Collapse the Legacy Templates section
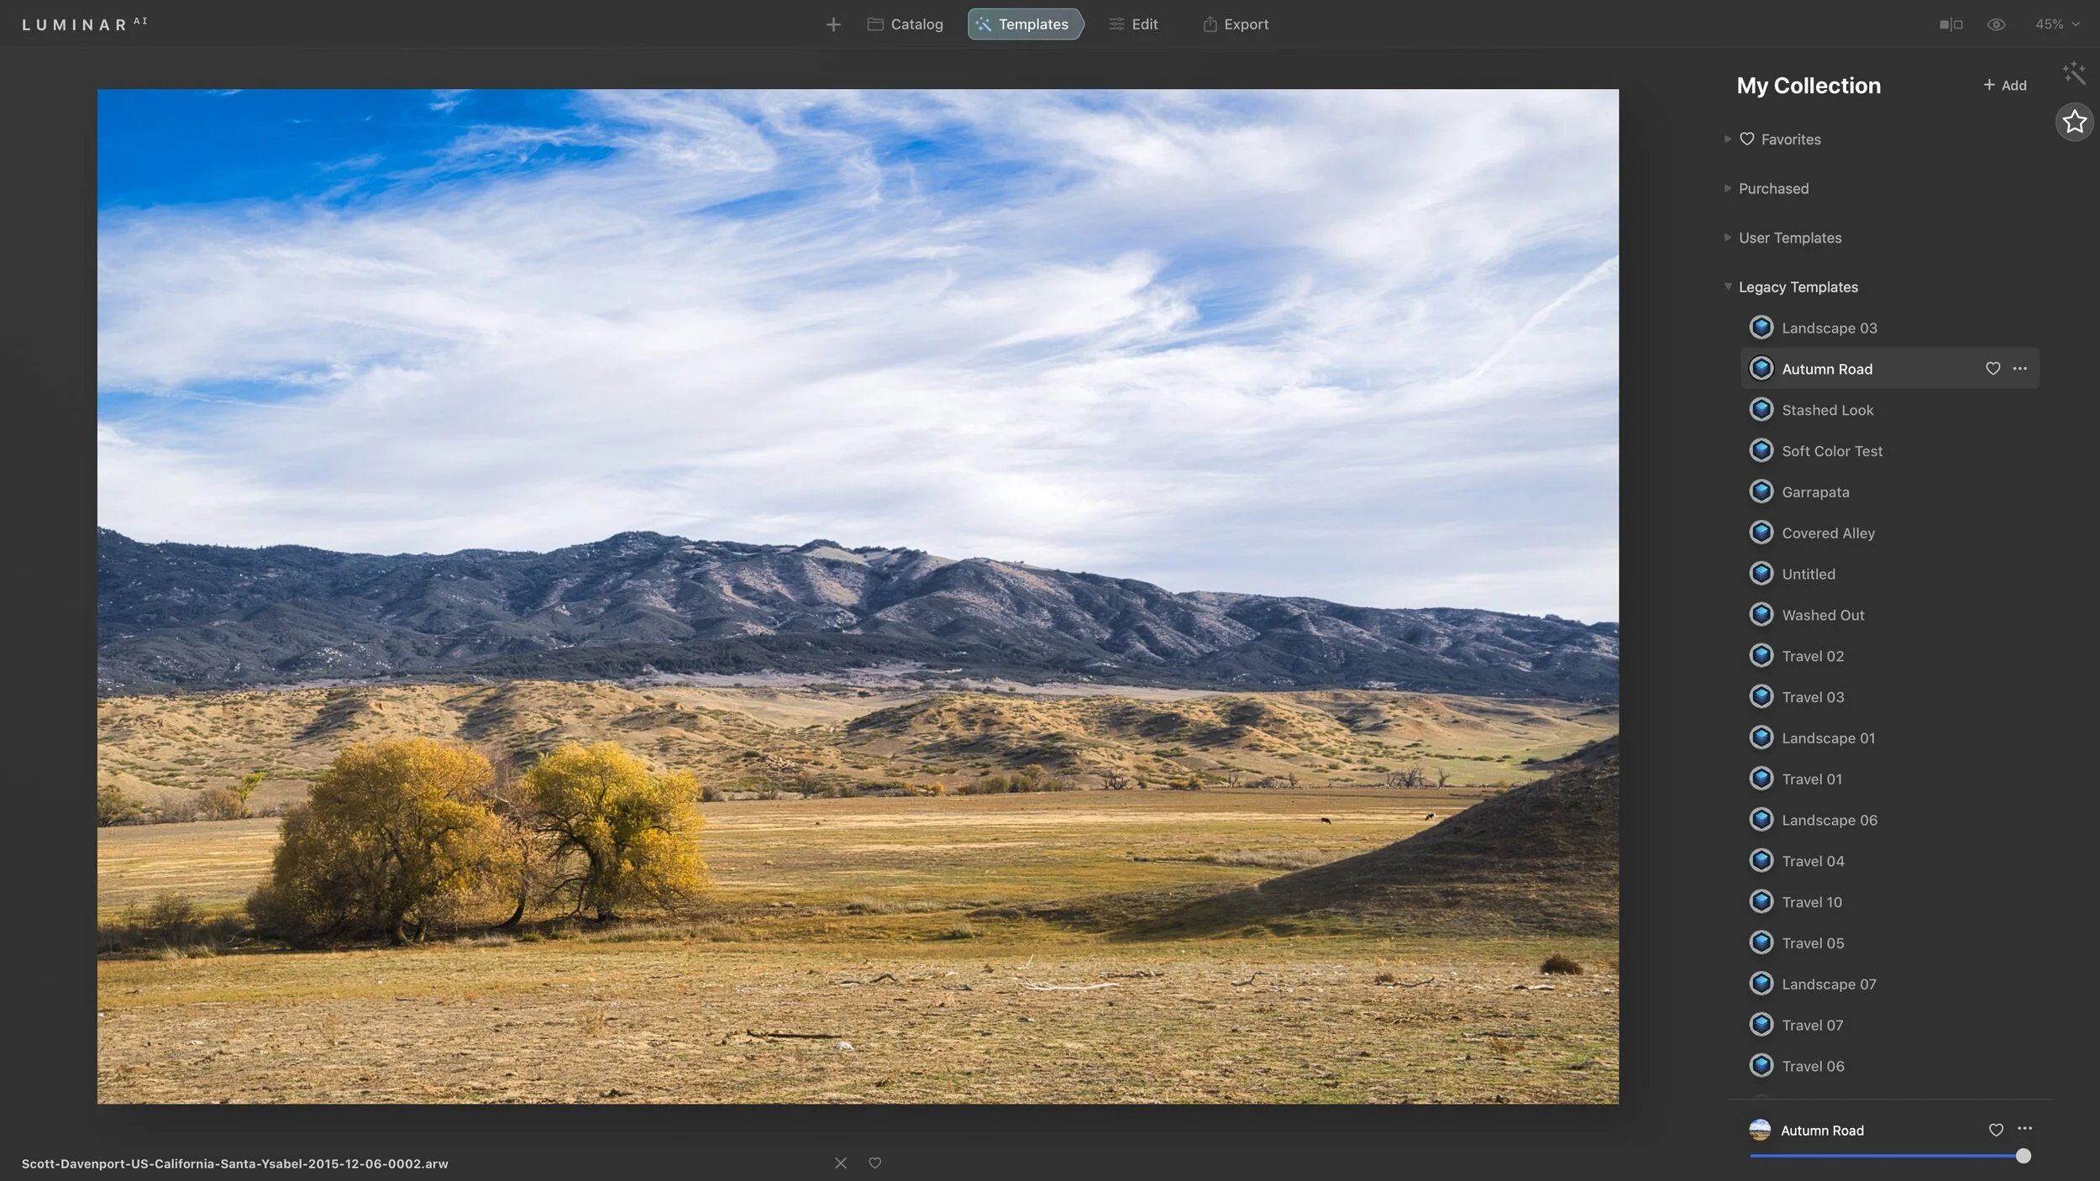Image resolution: width=2100 pixels, height=1181 pixels. pos(1727,286)
